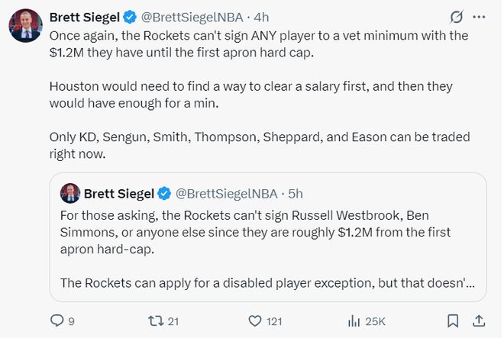
Task: Open the 4h timestamp link
Action: click(x=261, y=17)
